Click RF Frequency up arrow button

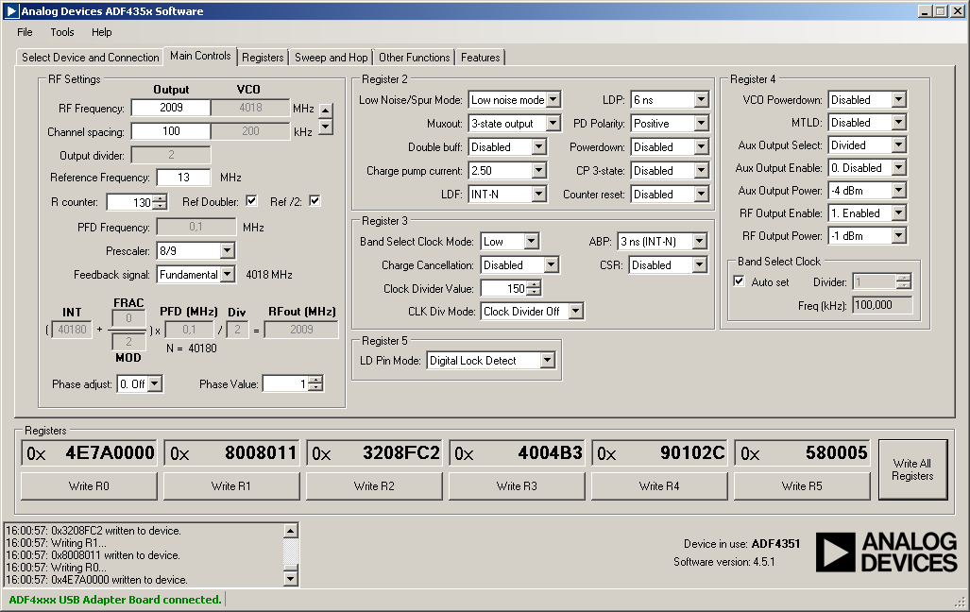coord(326,110)
